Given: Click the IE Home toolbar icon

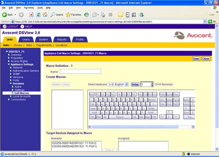Looking at the screenshot, I should click(x=45, y=15).
